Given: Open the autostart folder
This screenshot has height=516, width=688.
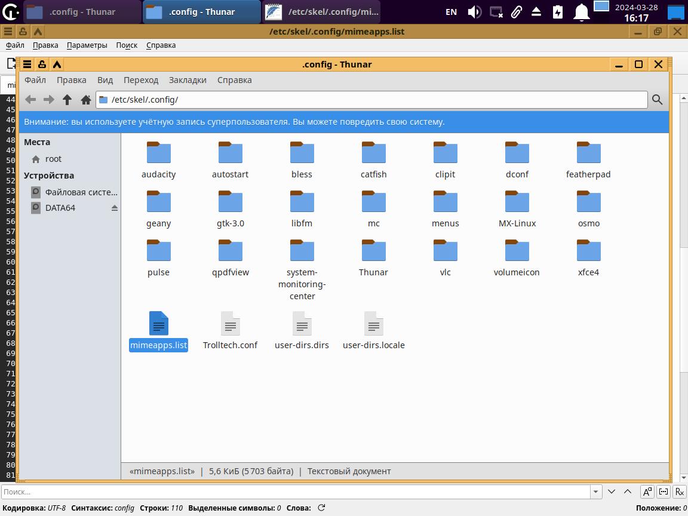Looking at the screenshot, I should [231, 160].
